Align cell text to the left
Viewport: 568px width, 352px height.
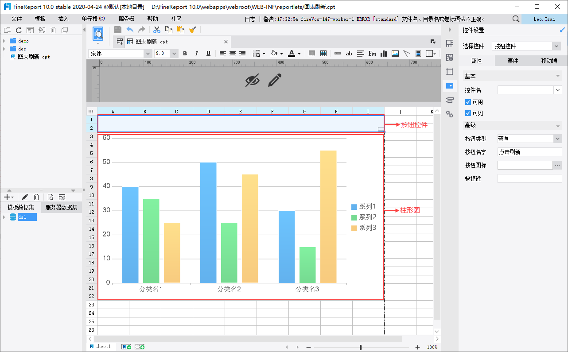coord(222,54)
